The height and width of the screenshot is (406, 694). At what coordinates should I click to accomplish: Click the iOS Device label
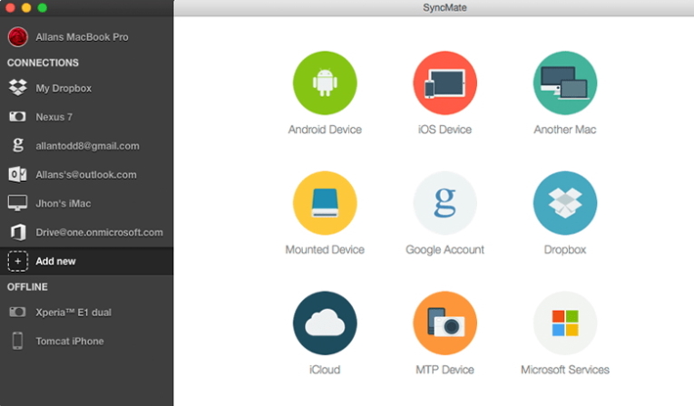tap(445, 130)
